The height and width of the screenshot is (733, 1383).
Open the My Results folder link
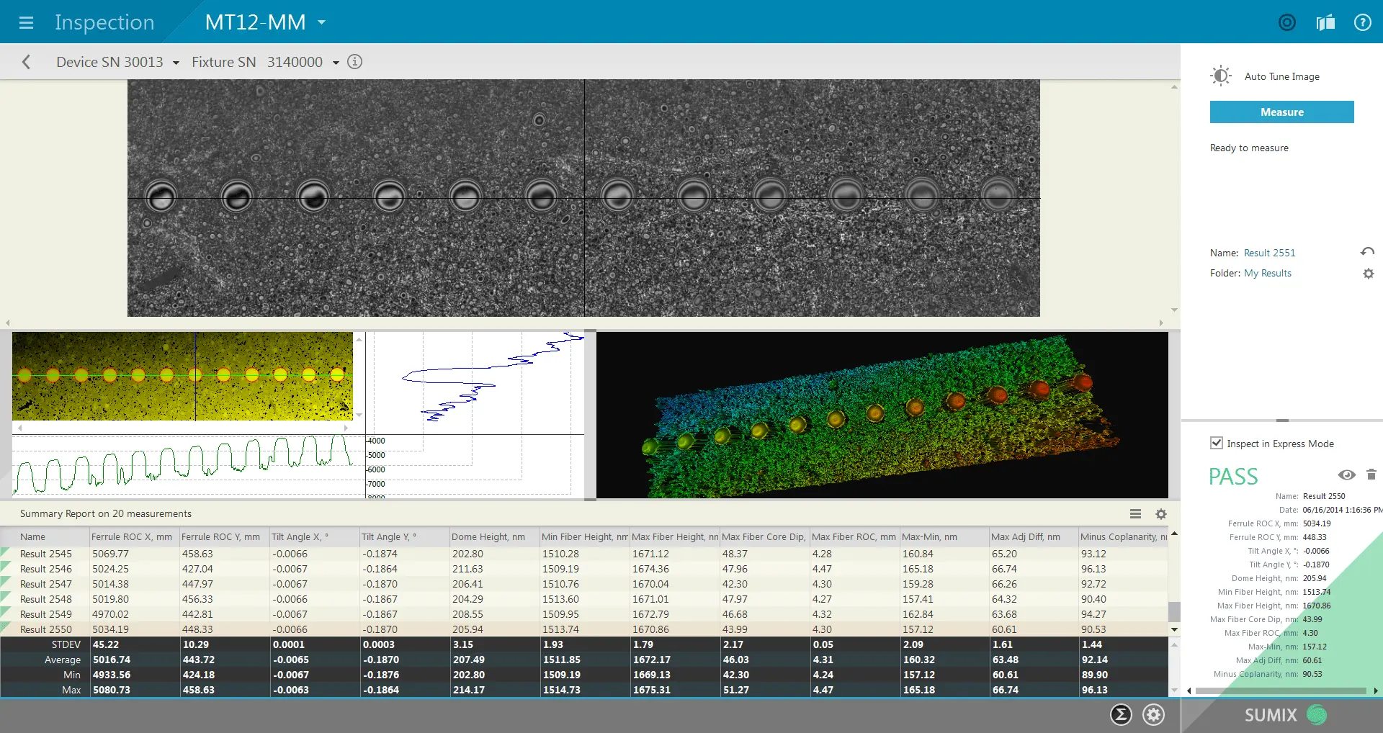pyautogui.click(x=1268, y=273)
